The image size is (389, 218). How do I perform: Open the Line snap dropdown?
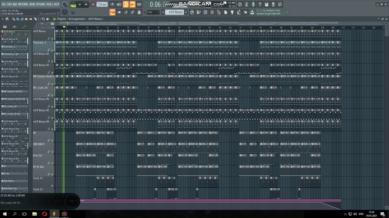pos(153,12)
